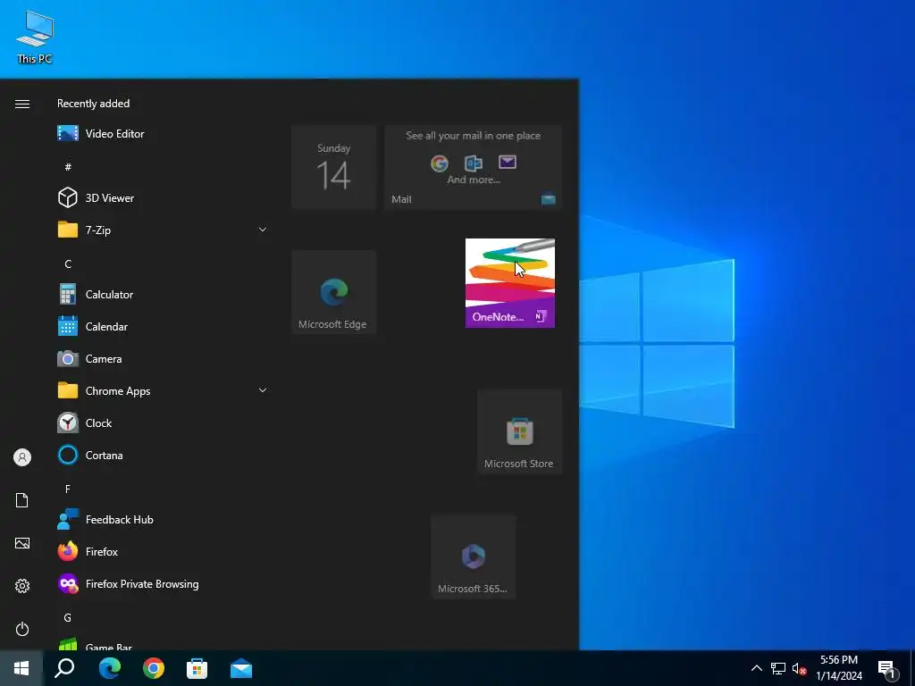Open Feedback Hub

click(x=163, y=519)
